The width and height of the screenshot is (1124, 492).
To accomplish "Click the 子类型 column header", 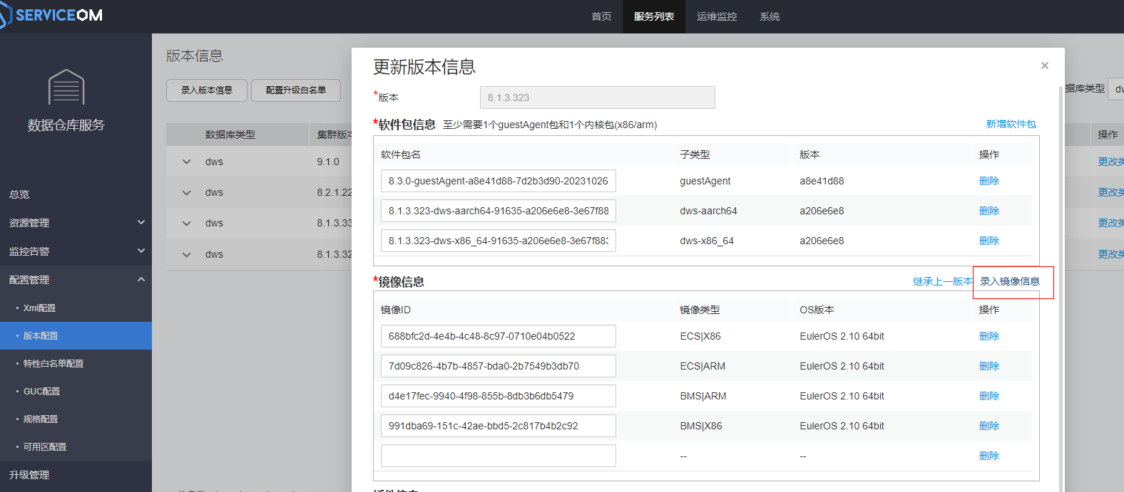I will (695, 155).
